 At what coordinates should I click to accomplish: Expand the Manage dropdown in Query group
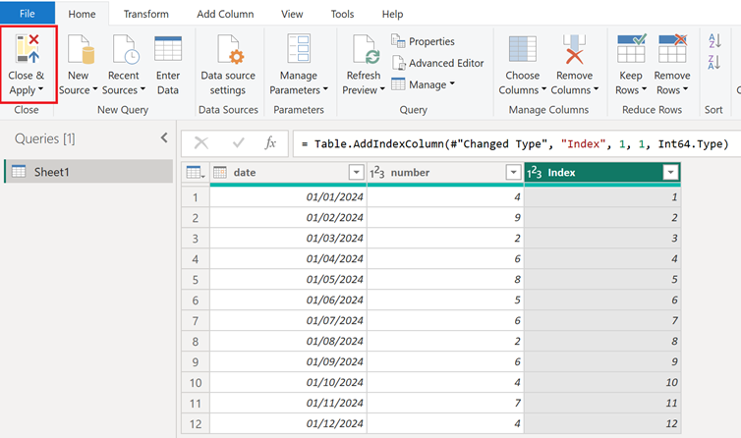[x=425, y=84]
